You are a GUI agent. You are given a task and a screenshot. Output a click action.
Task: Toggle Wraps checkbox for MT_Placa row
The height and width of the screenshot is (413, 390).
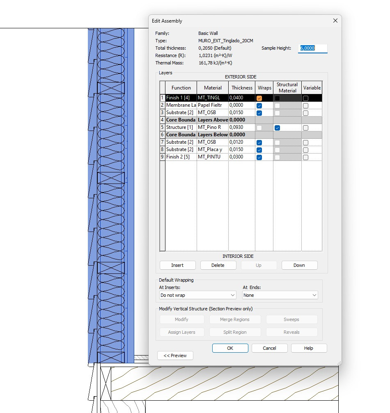click(x=259, y=150)
